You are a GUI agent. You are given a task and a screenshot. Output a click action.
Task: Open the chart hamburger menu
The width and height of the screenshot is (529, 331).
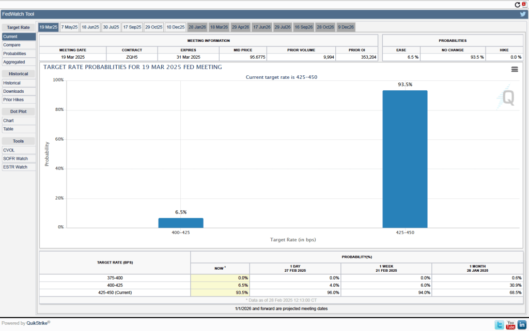click(x=514, y=69)
